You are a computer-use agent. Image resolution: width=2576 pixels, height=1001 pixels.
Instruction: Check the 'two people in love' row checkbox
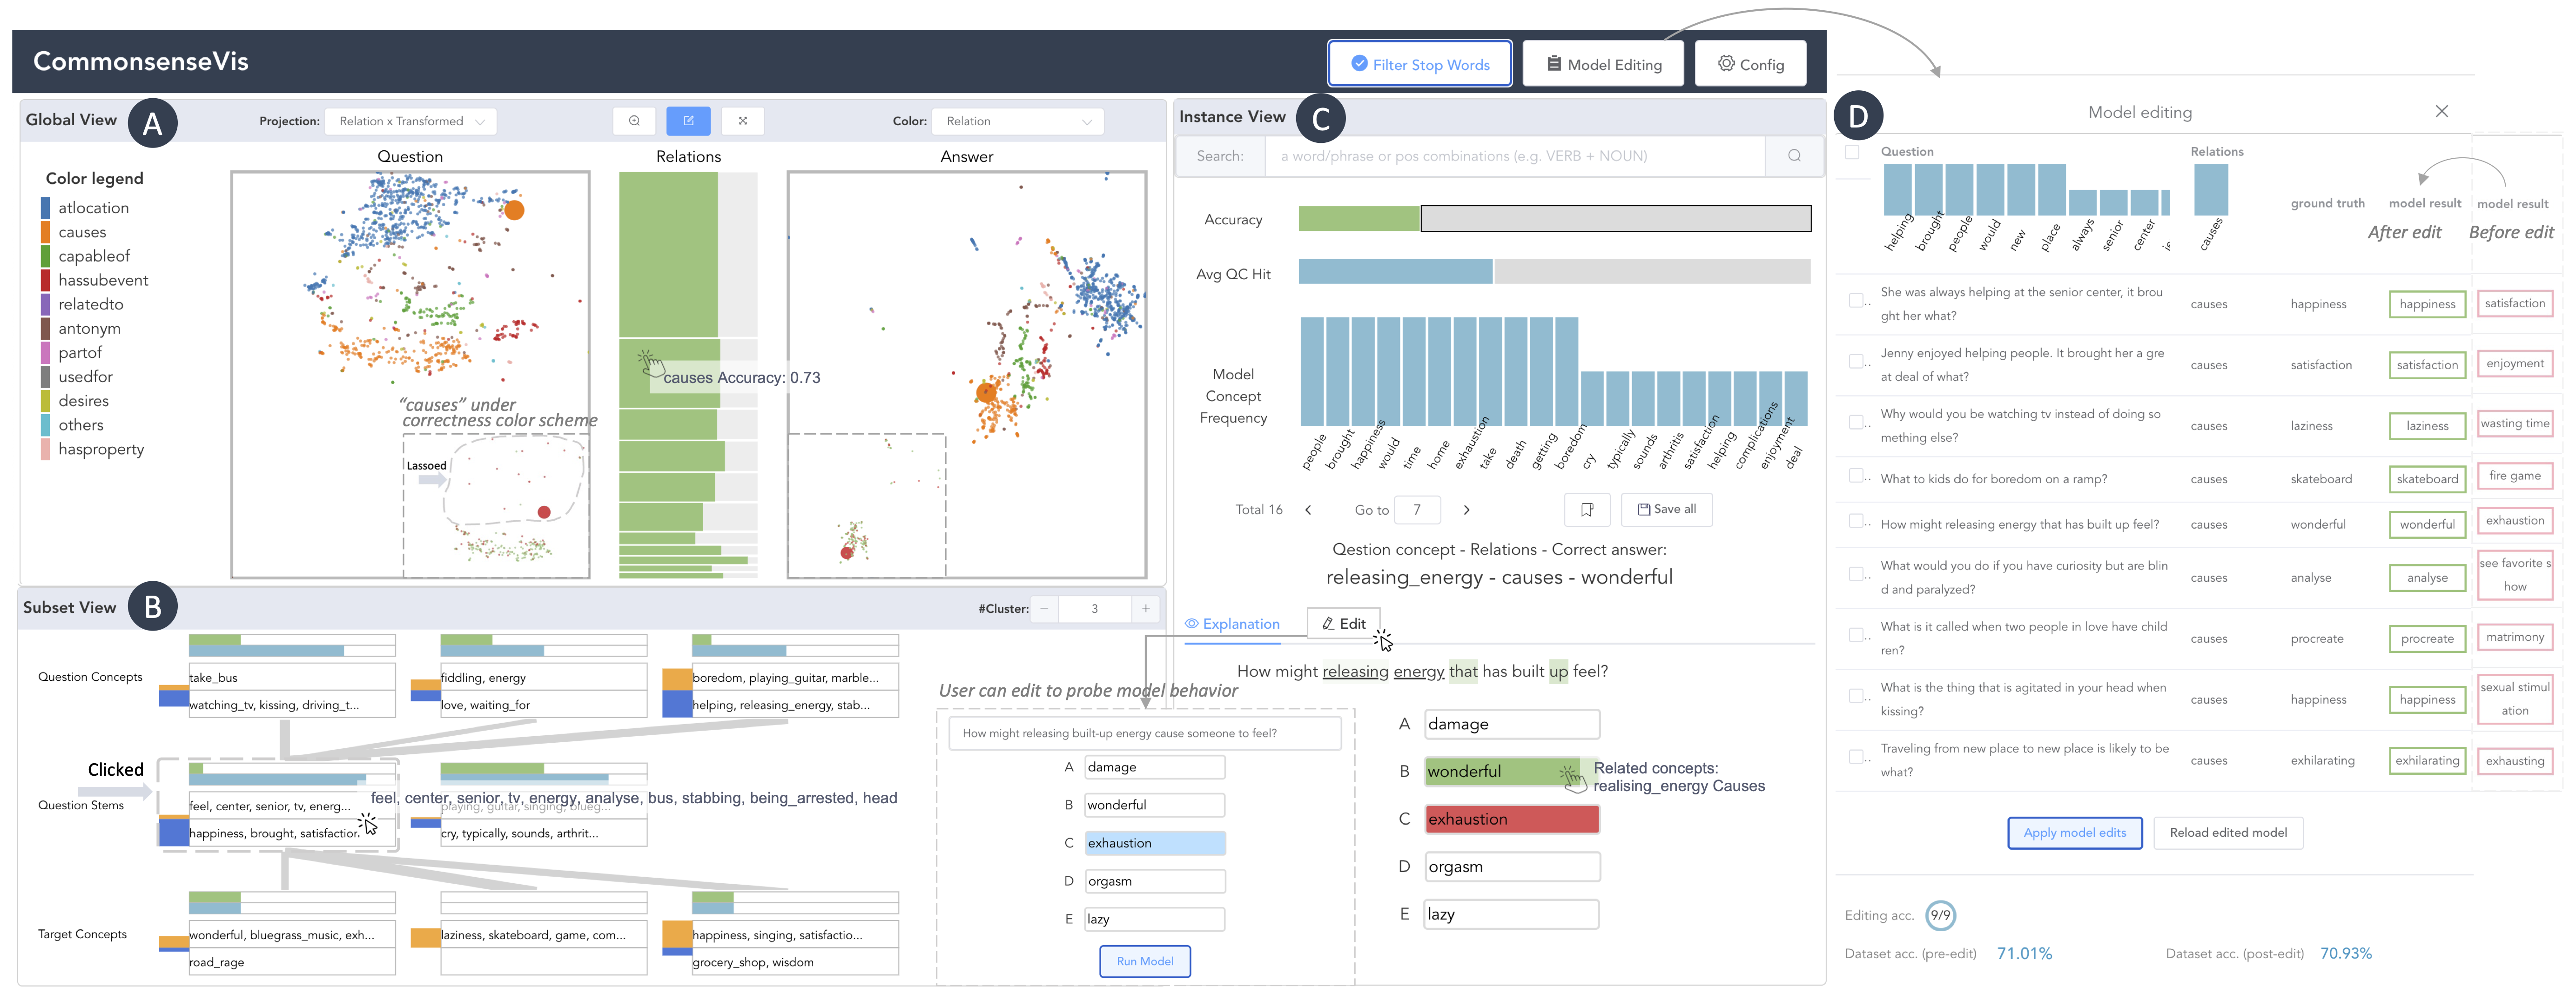pyautogui.click(x=1856, y=635)
